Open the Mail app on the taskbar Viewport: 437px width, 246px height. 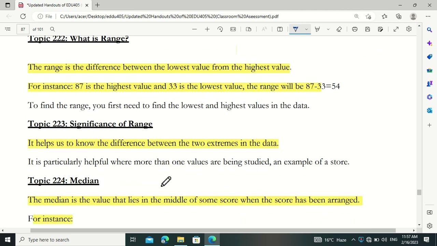pyautogui.click(x=149, y=240)
